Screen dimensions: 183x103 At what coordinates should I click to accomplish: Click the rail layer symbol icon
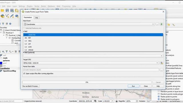click(1, 55)
